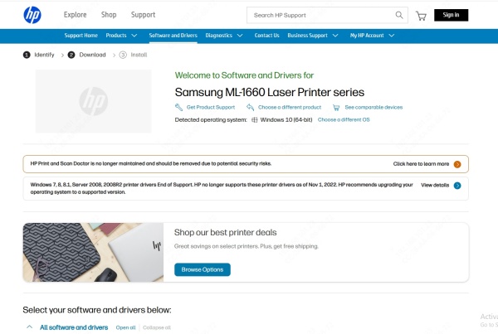Open the shopping cart icon
498x334 pixels.
421,16
